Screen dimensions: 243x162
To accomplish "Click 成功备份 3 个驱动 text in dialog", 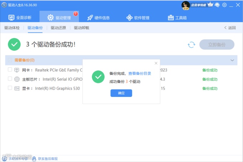I will click(125, 82).
